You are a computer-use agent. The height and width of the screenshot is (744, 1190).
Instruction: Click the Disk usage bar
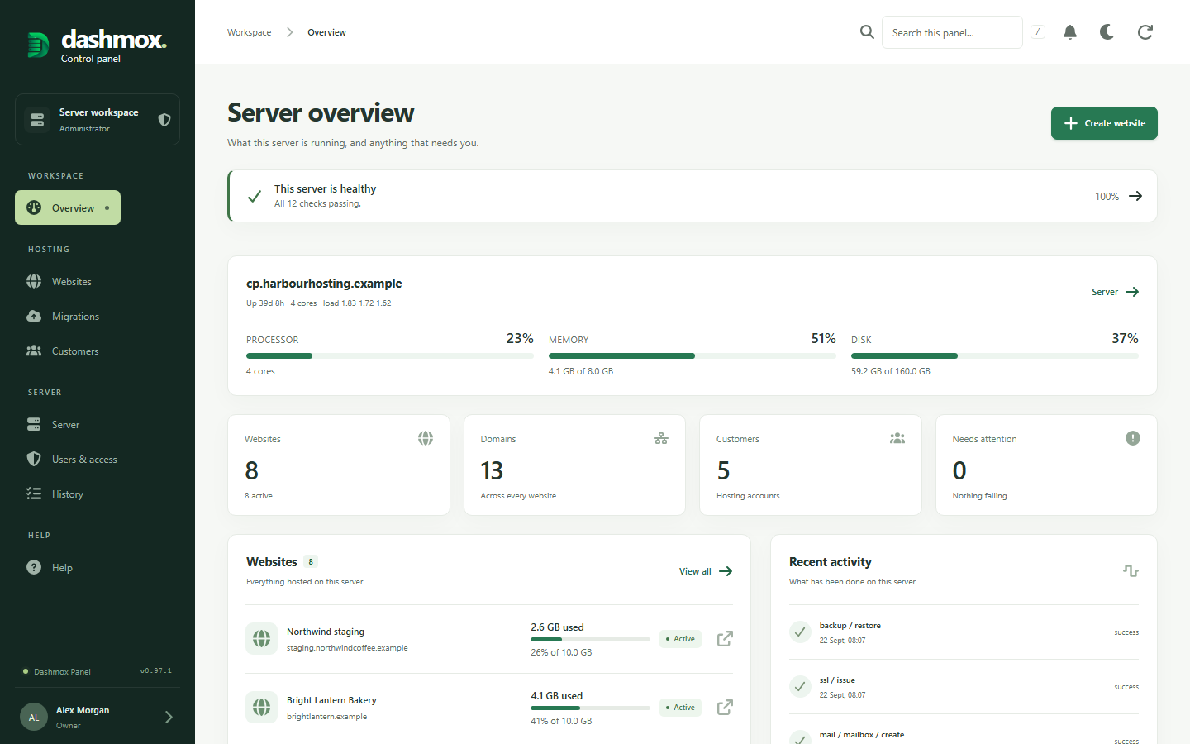[995, 356]
